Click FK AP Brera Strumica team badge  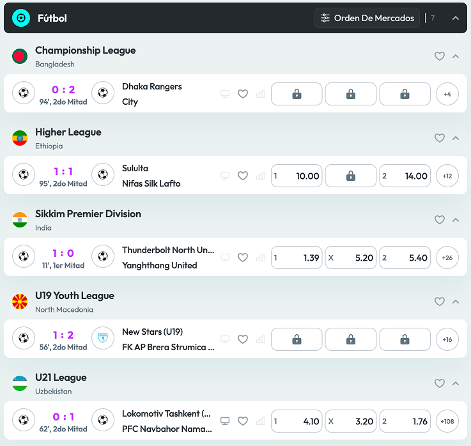pyautogui.click(x=102, y=339)
